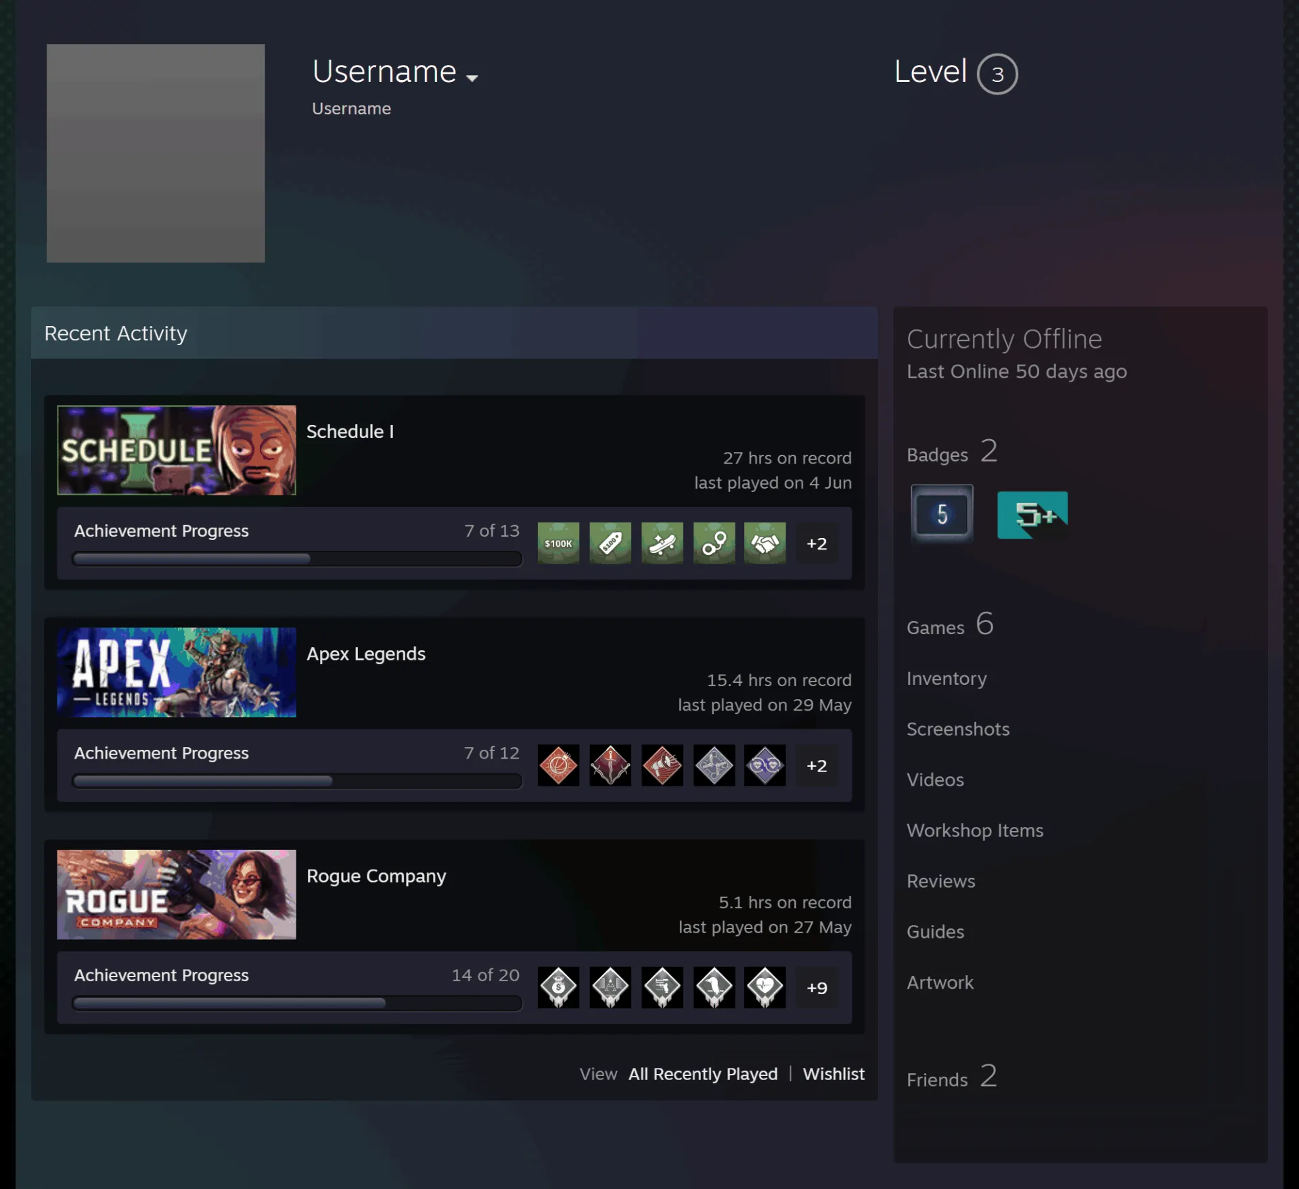Open the price tag achievement icon

(x=610, y=543)
